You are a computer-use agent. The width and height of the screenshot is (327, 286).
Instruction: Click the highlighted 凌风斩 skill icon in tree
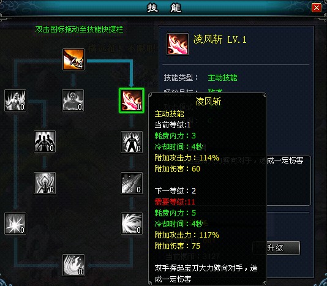(x=132, y=100)
